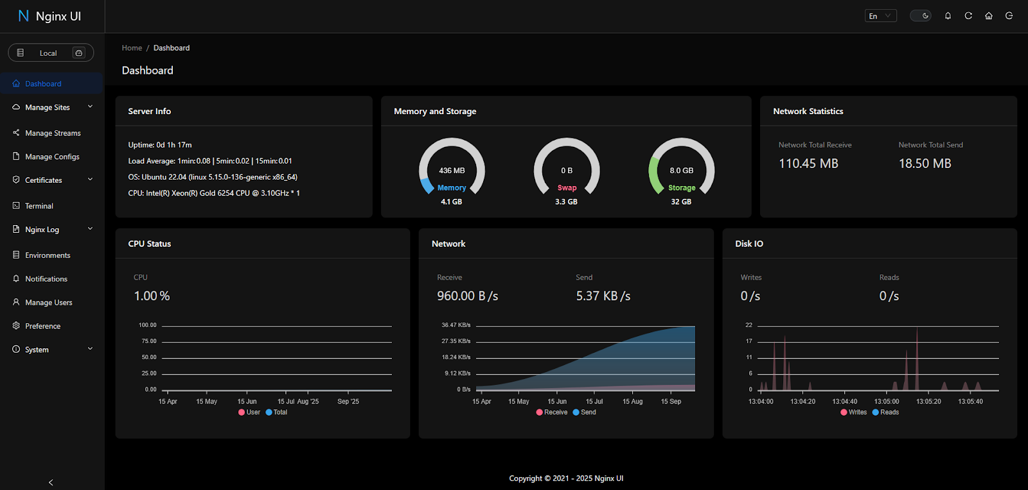The width and height of the screenshot is (1028, 490).
Task: Click Dashboard breadcrumb text
Action: point(172,48)
